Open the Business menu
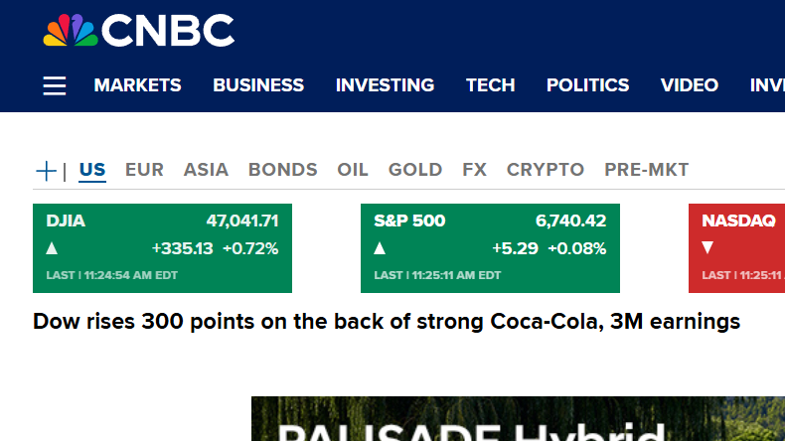The image size is (785, 441). point(258,85)
